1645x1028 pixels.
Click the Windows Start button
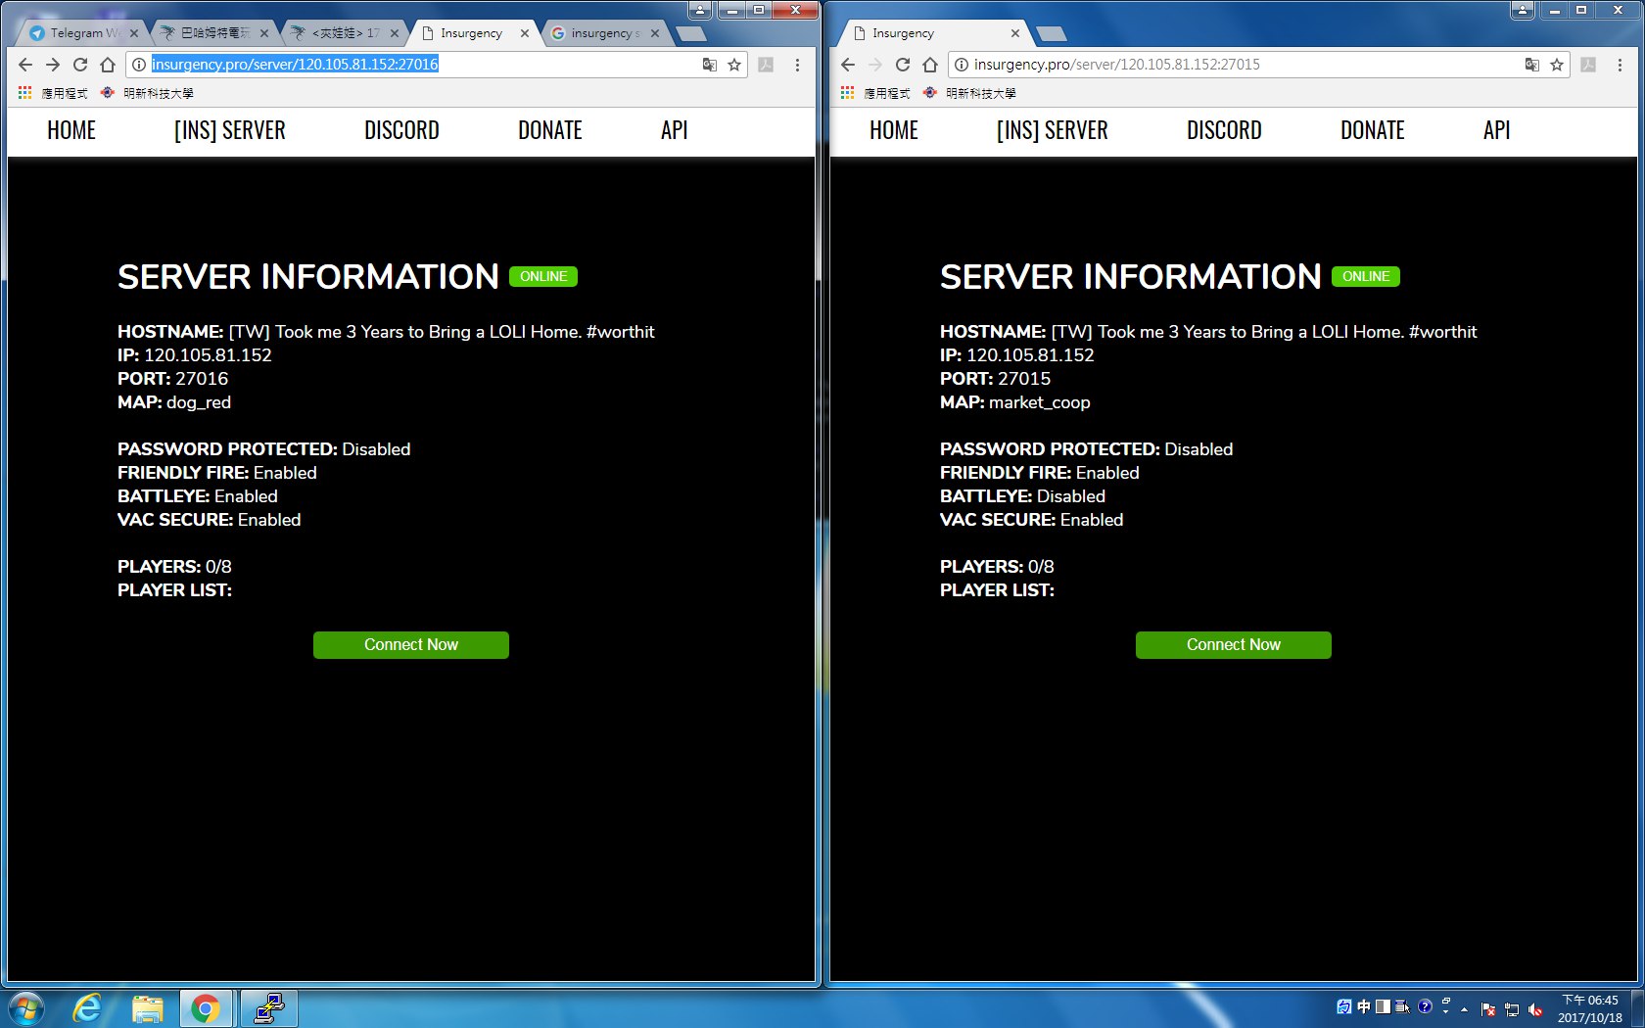tap(26, 1007)
